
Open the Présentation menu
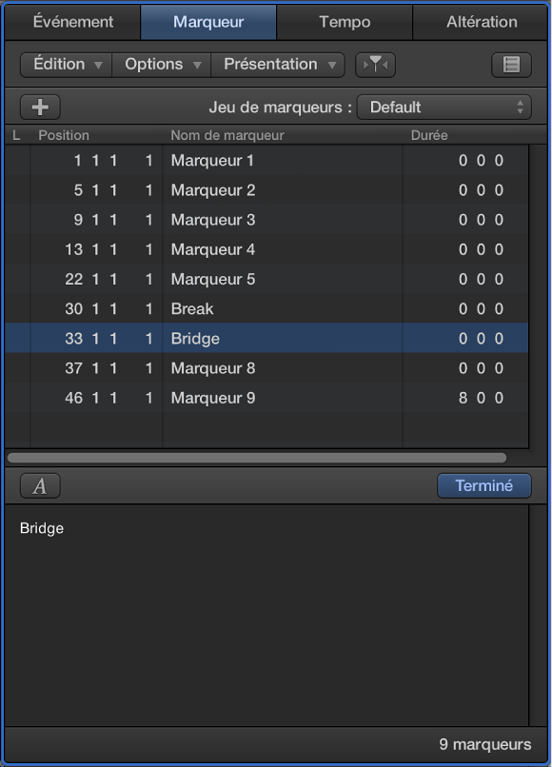point(277,64)
